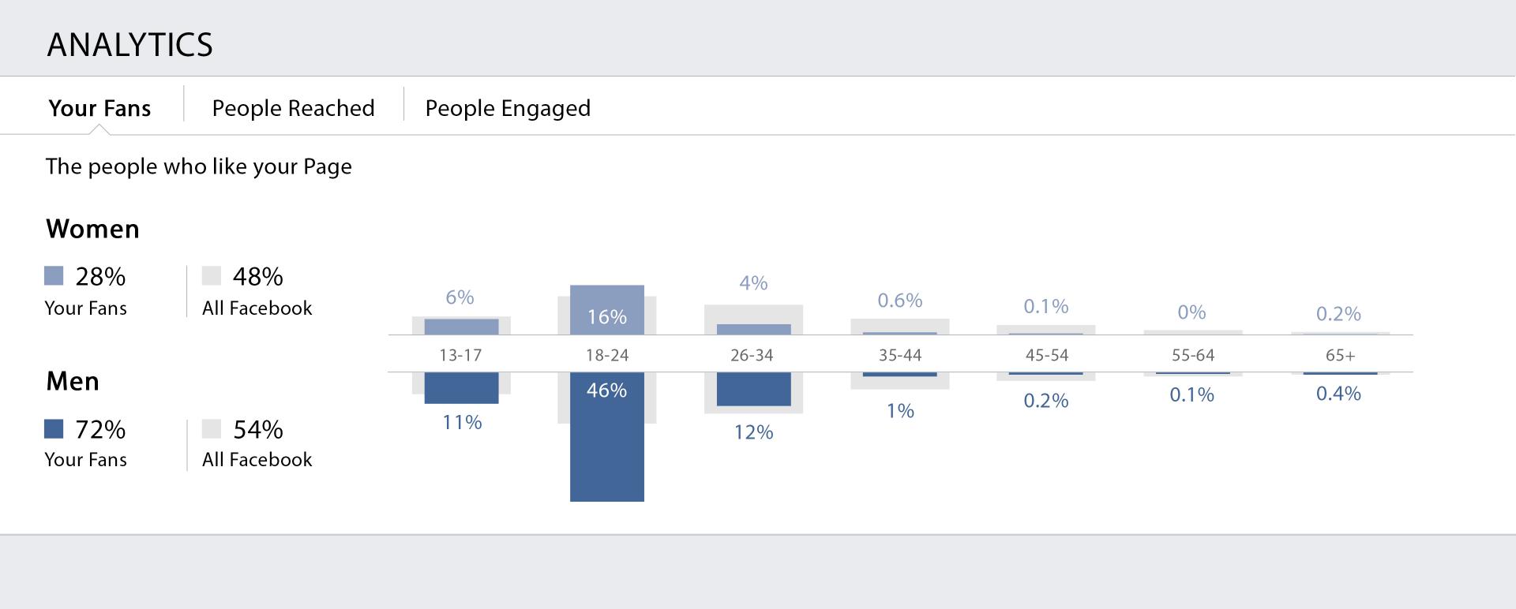Image resolution: width=1516 pixels, height=609 pixels.
Task: Click the Men 72% fans value
Action: [x=100, y=430]
